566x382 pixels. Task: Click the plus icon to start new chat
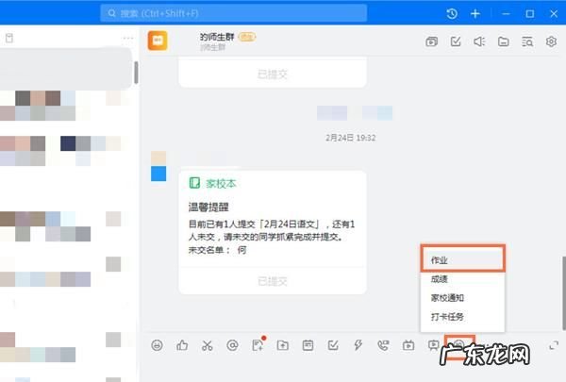pyautogui.click(x=475, y=14)
